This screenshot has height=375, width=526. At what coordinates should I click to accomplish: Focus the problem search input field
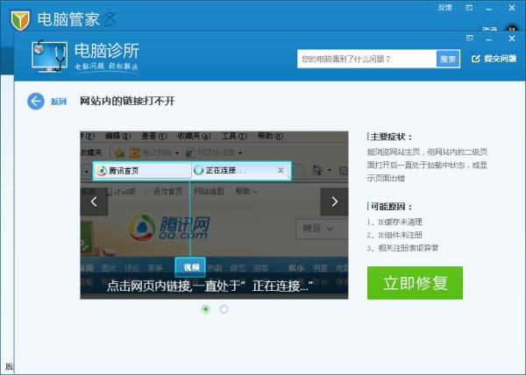(366, 59)
